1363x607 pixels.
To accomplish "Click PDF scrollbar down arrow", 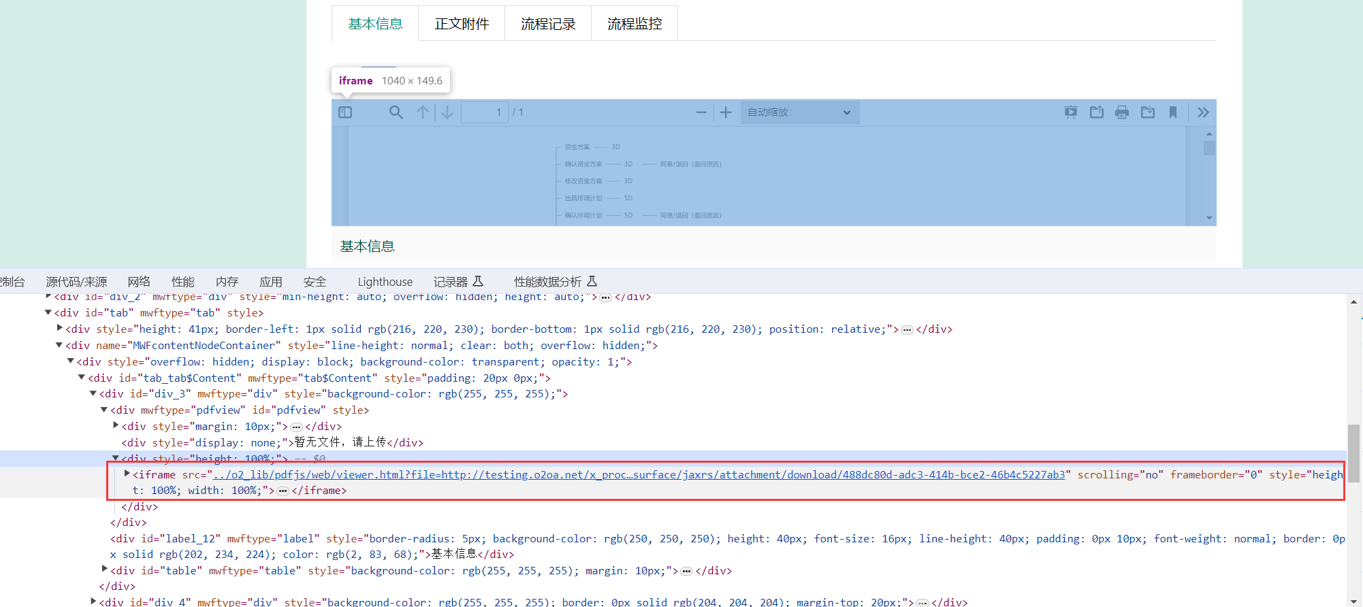I will (x=1209, y=218).
